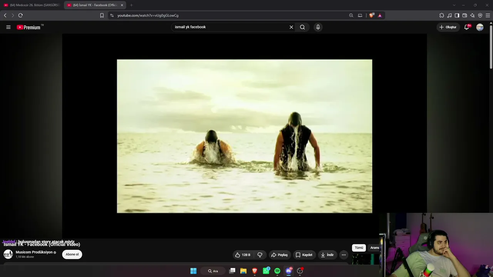Start voice search with the microphone
Screen dimensions: 493x277
tap(318, 27)
